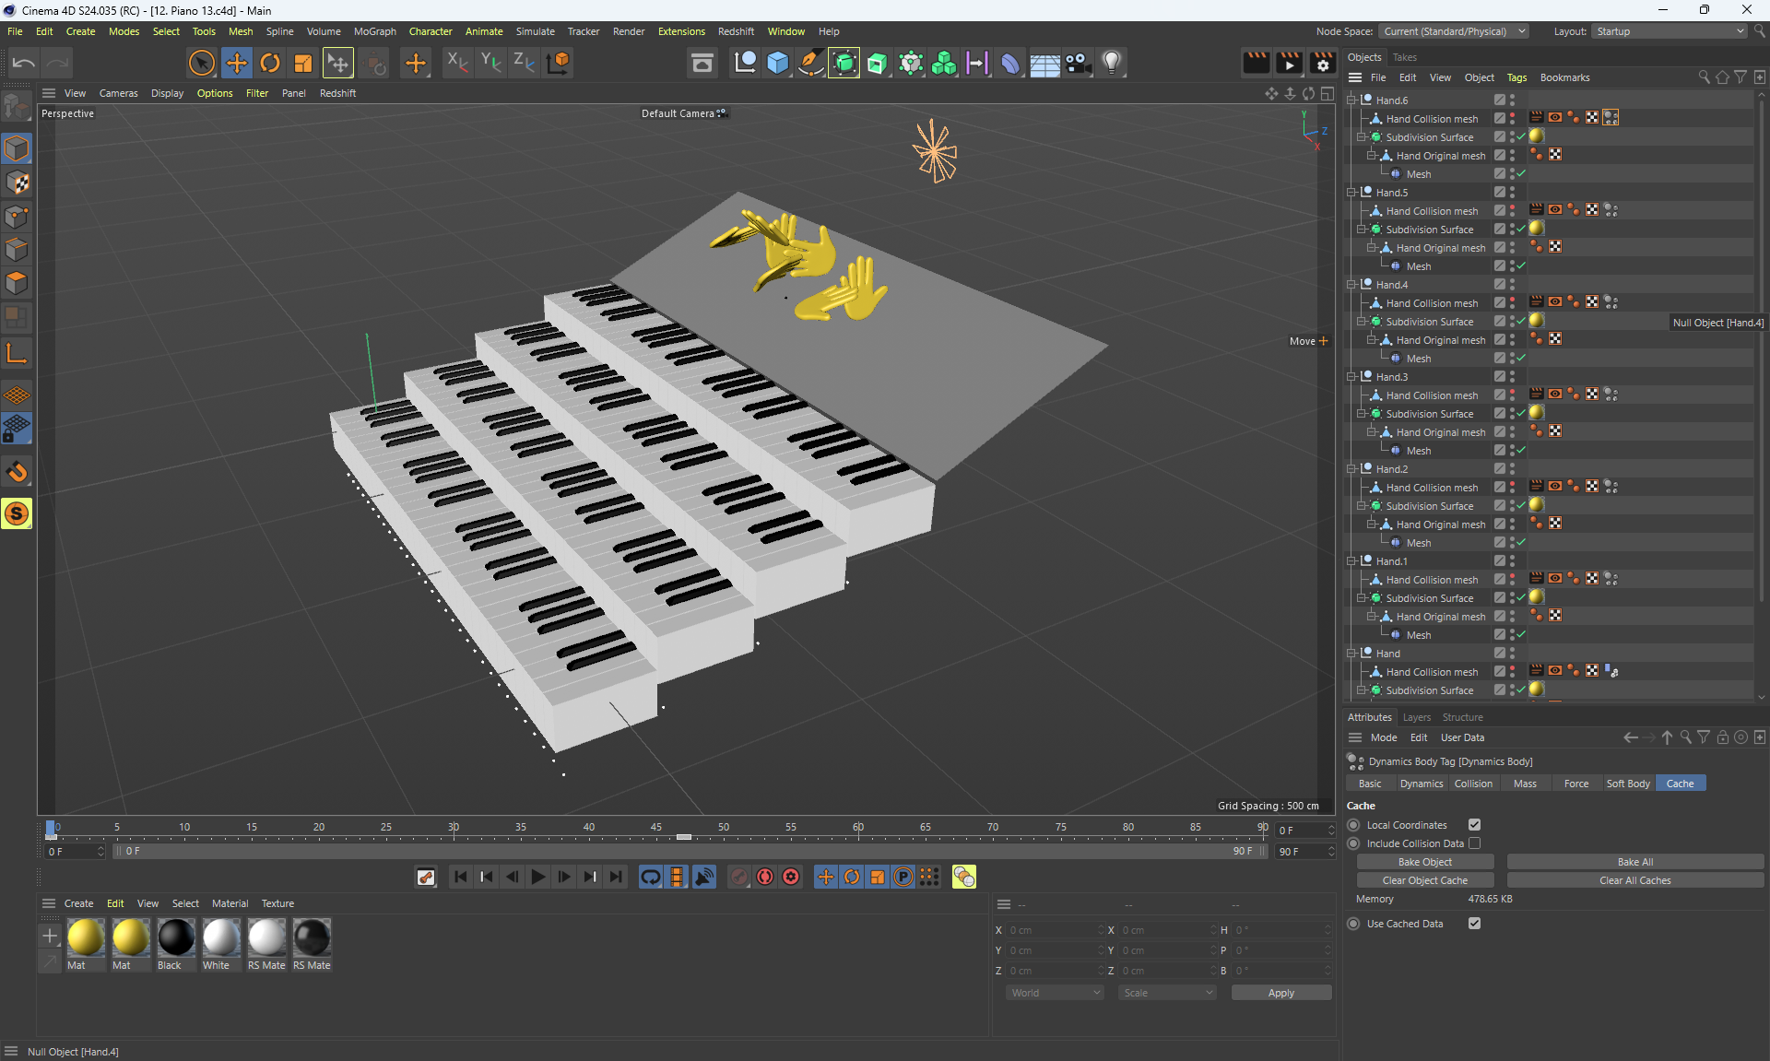Viewport: 1770px width, 1061px height.
Task: Select the Move tool in top toolbar
Action: pos(237,63)
